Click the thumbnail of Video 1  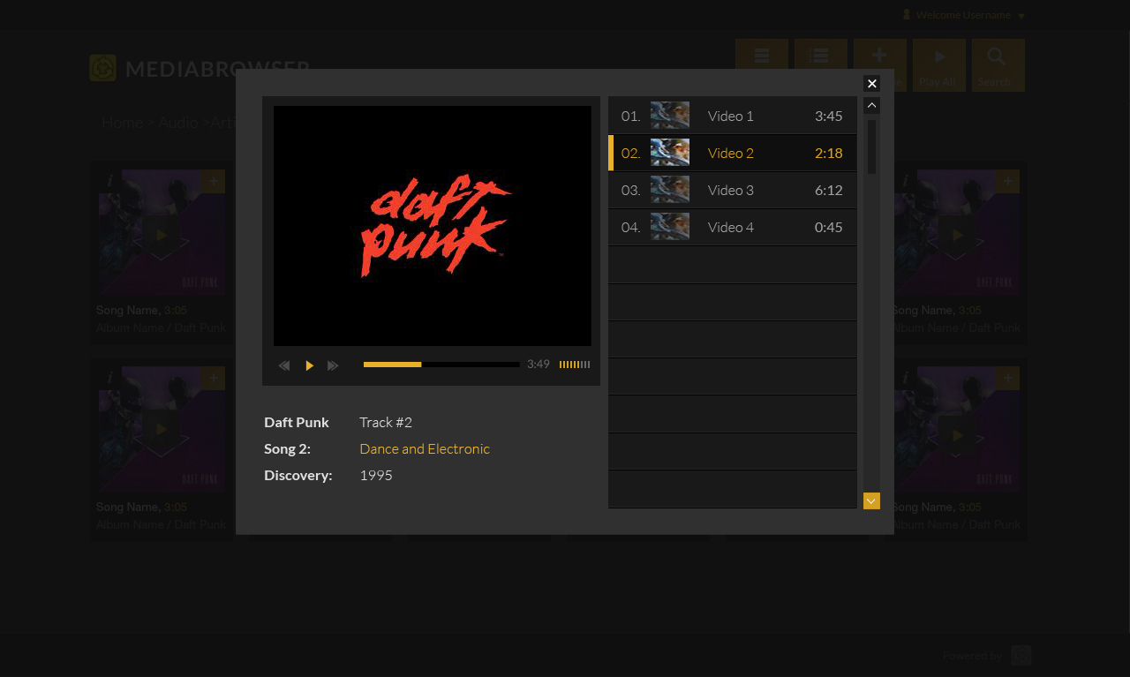(670, 116)
